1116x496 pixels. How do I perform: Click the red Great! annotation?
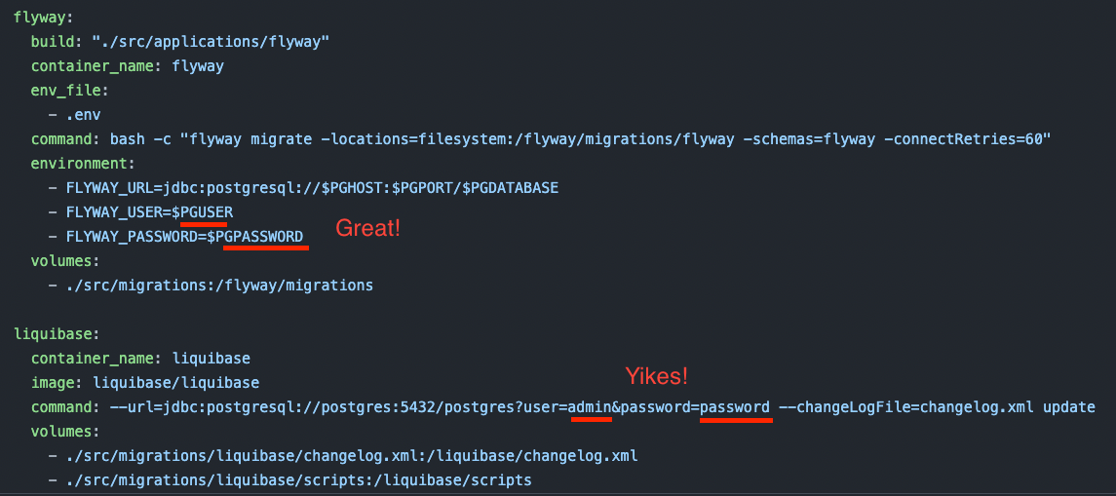pyautogui.click(x=368, y=228)
